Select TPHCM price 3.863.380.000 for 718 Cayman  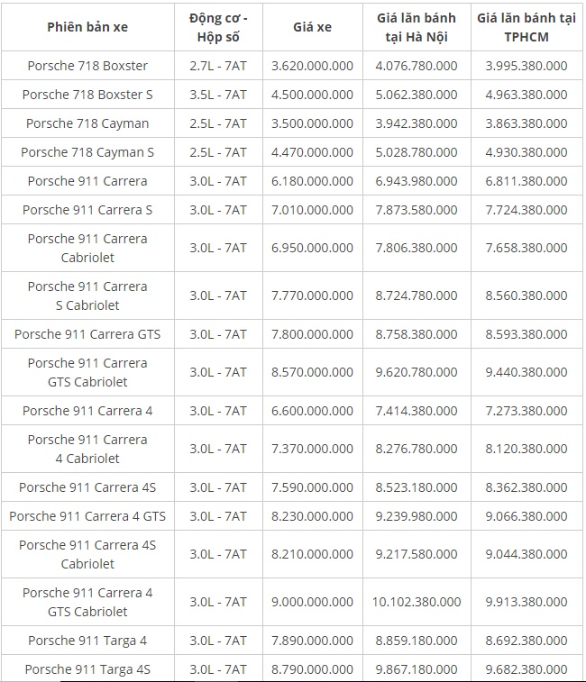526,123
